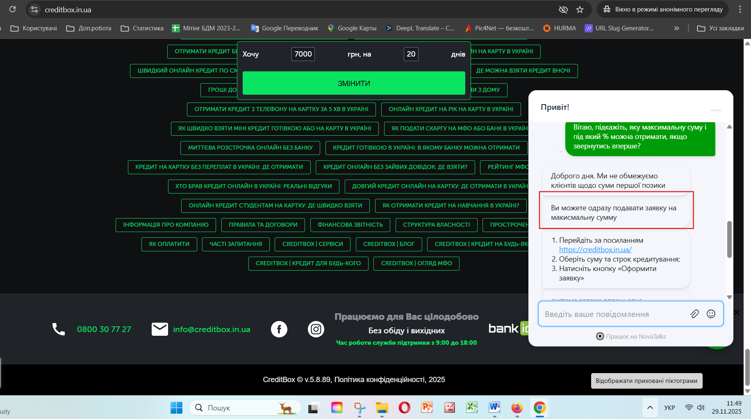Open the Усі закладки folder
Image resolution: width=751 pixels, height=419 pixels.
[721, 28]
